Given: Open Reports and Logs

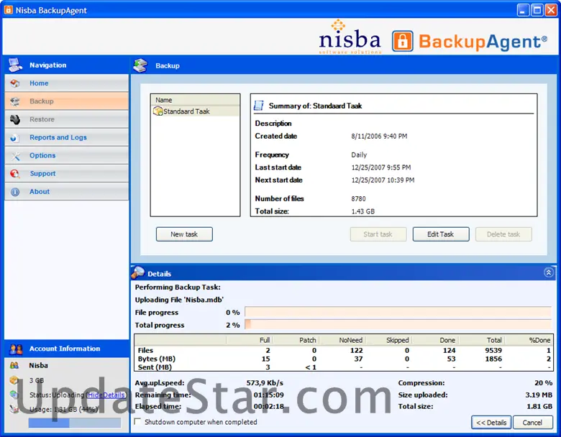Looking at the screenshot, I should point(67,137).
